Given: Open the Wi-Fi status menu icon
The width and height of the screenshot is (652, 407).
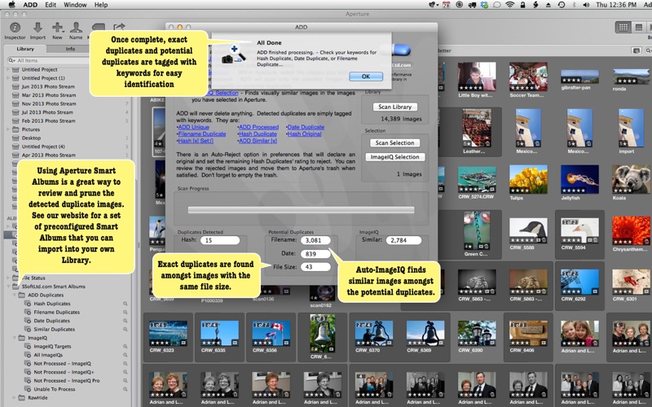Looking at the screenshot, I should point(509,5).
